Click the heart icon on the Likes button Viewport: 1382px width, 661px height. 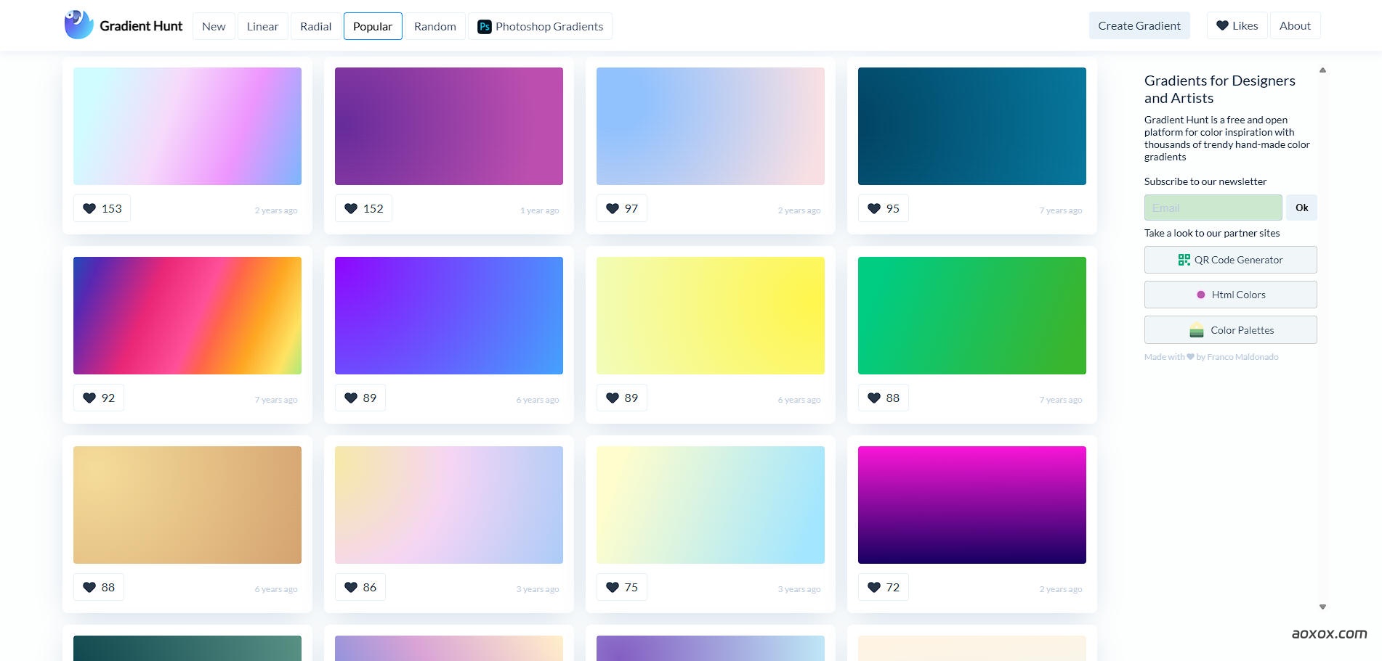1222,25
